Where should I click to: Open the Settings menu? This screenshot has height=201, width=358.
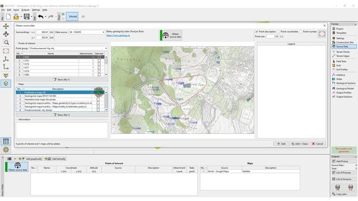36,10
